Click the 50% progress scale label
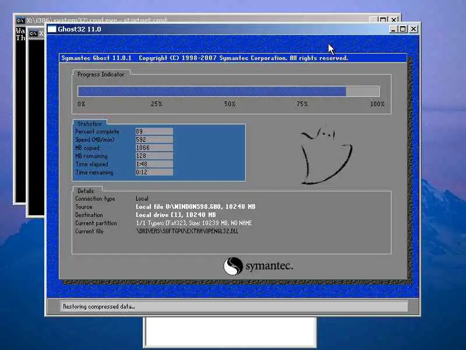Image resolution: width=466 pixels, height=350 pixels. (230, 104)
